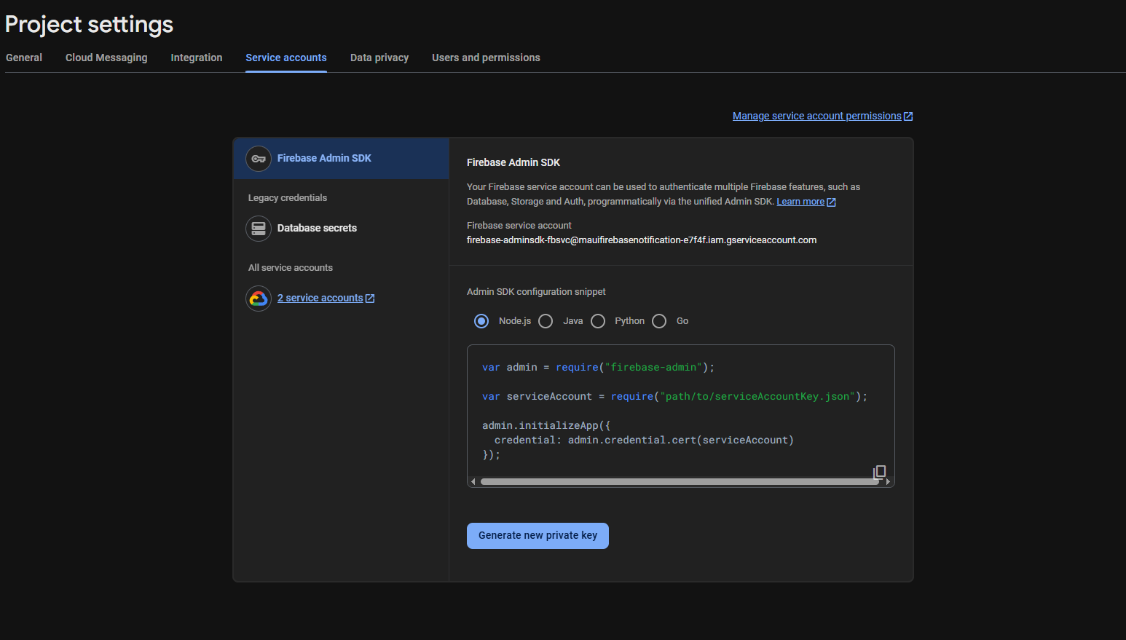Click external link icon beside 2 service accounts
The width and height of the screenshot is (1126, 640).
pos(370,299)
